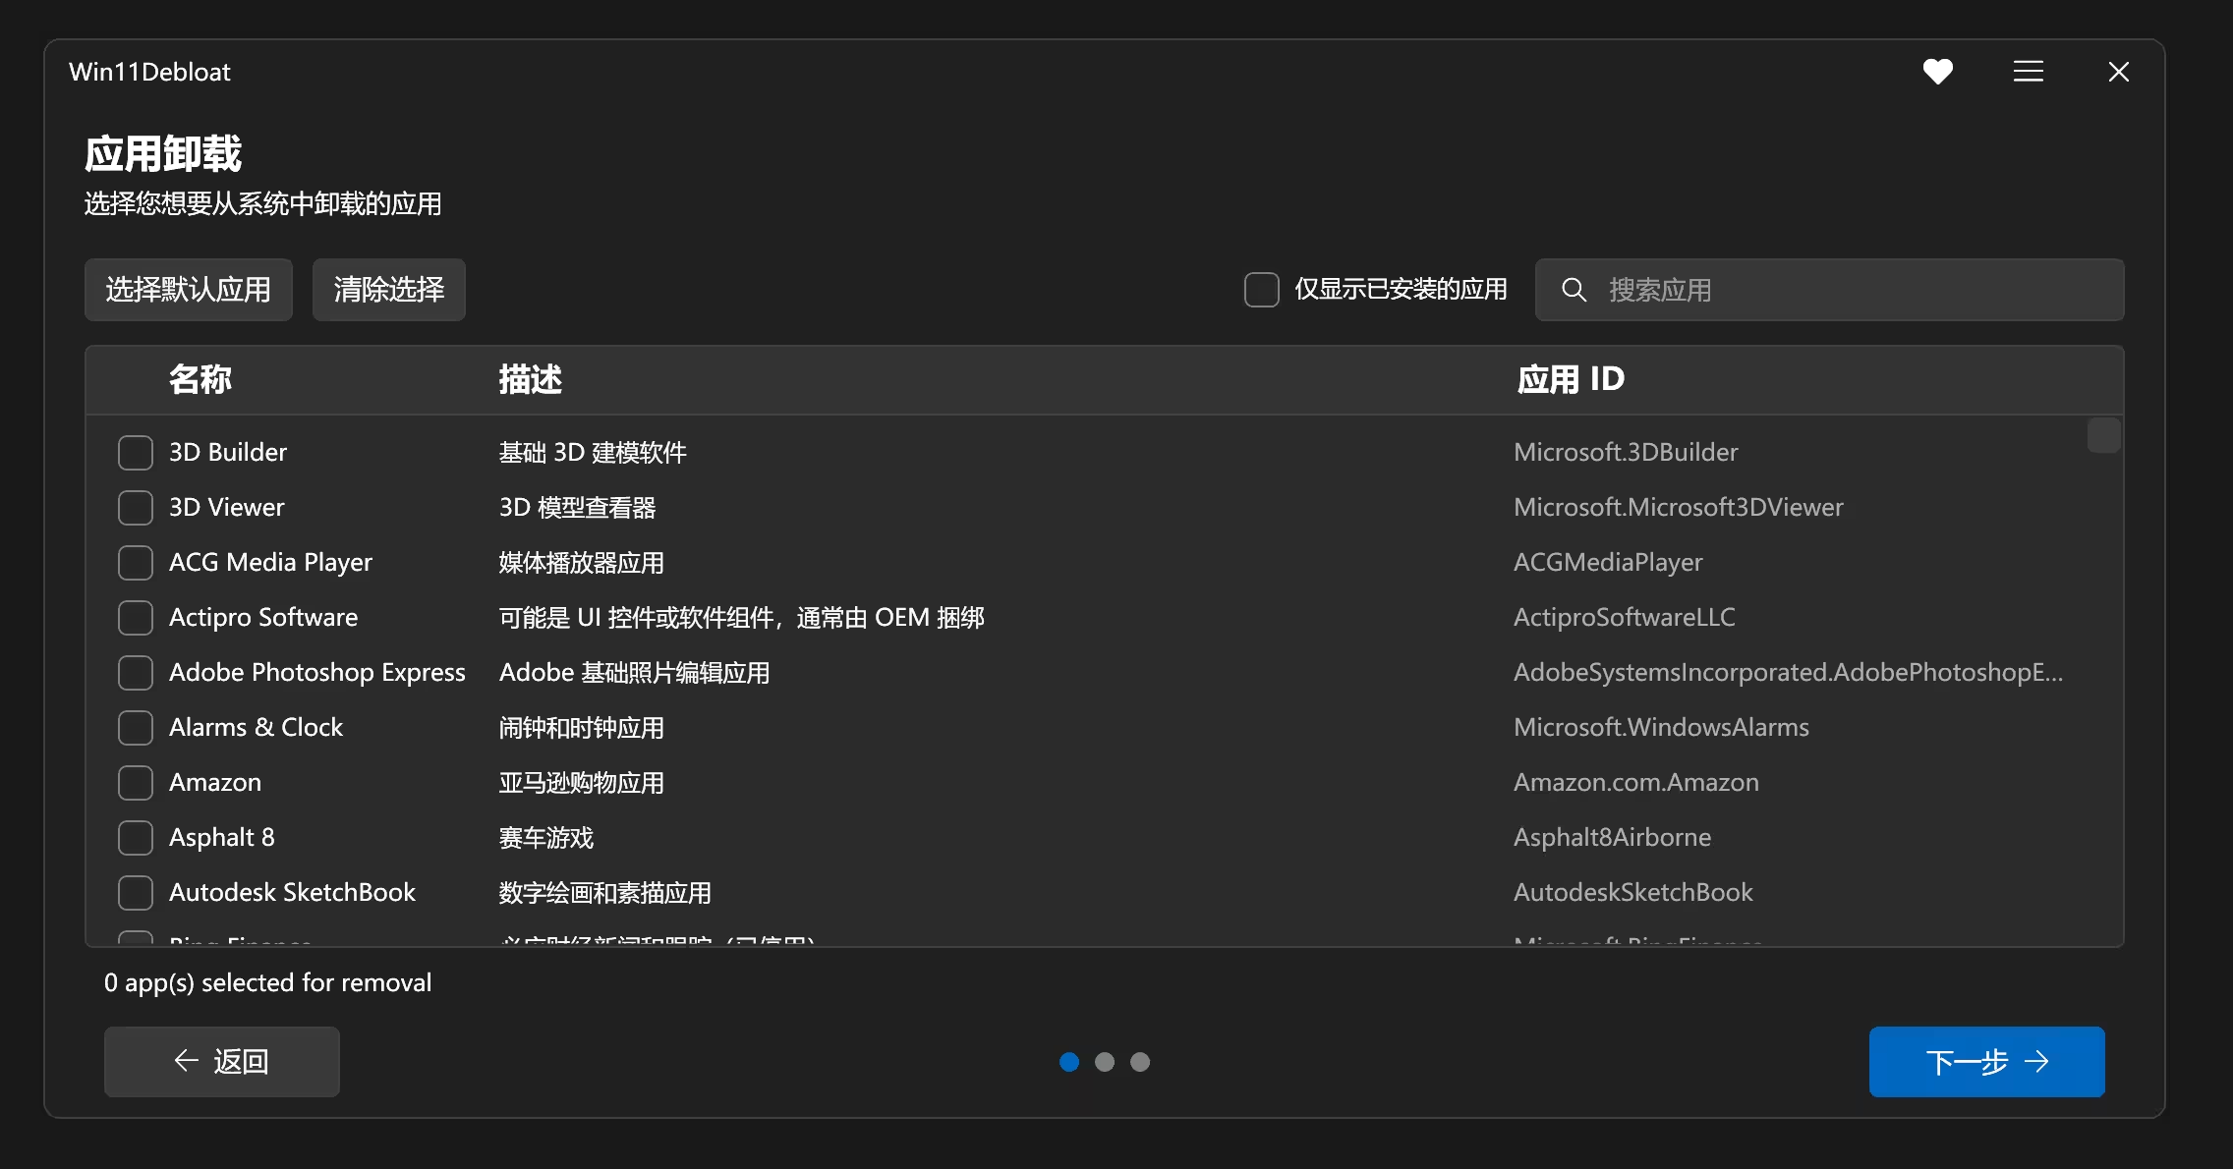This screenshot has width=2233, height=1169.
Task: Select Amazon app for uninstall
Action: (x=135, y=782)
